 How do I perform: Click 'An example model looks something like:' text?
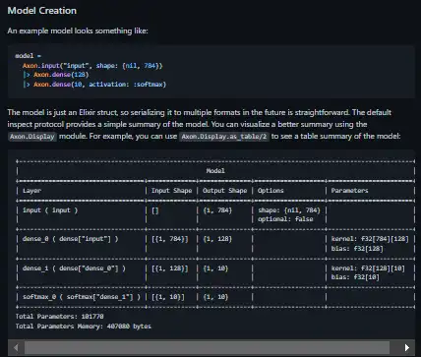pos(78,31)
